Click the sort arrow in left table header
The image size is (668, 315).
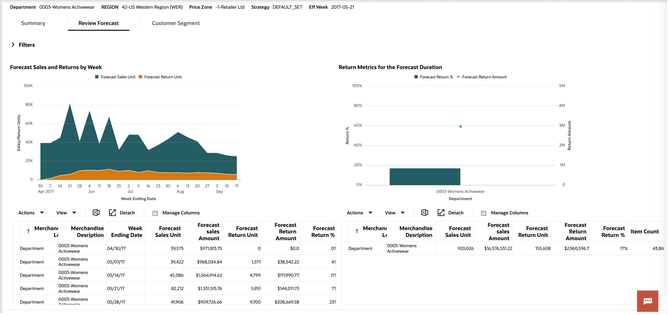point(28,231)
